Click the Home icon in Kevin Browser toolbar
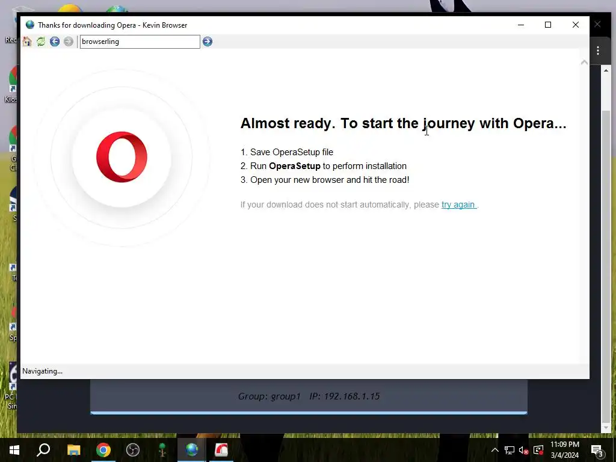This screenshot has height=462, width=616. point(27,42)
